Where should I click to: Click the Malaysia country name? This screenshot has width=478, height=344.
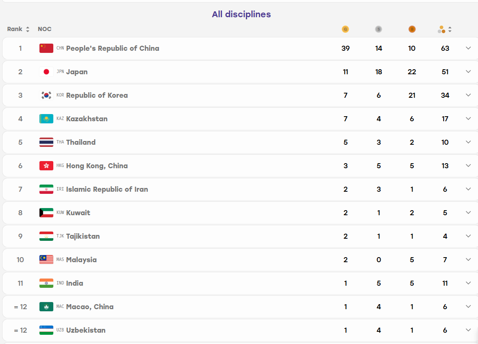click(81, 260)
